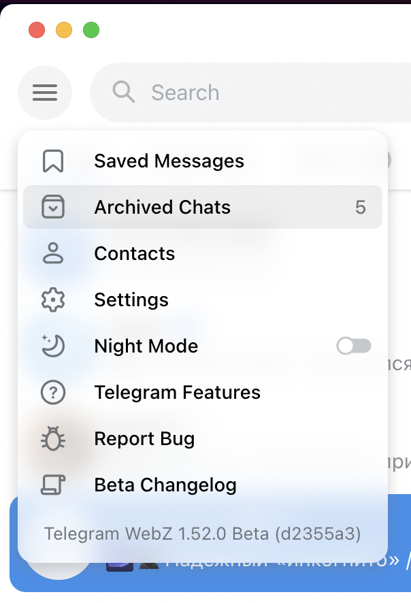Click the Beta Changelog scroll icon
The image size is (411, 603).
[52, 485]
